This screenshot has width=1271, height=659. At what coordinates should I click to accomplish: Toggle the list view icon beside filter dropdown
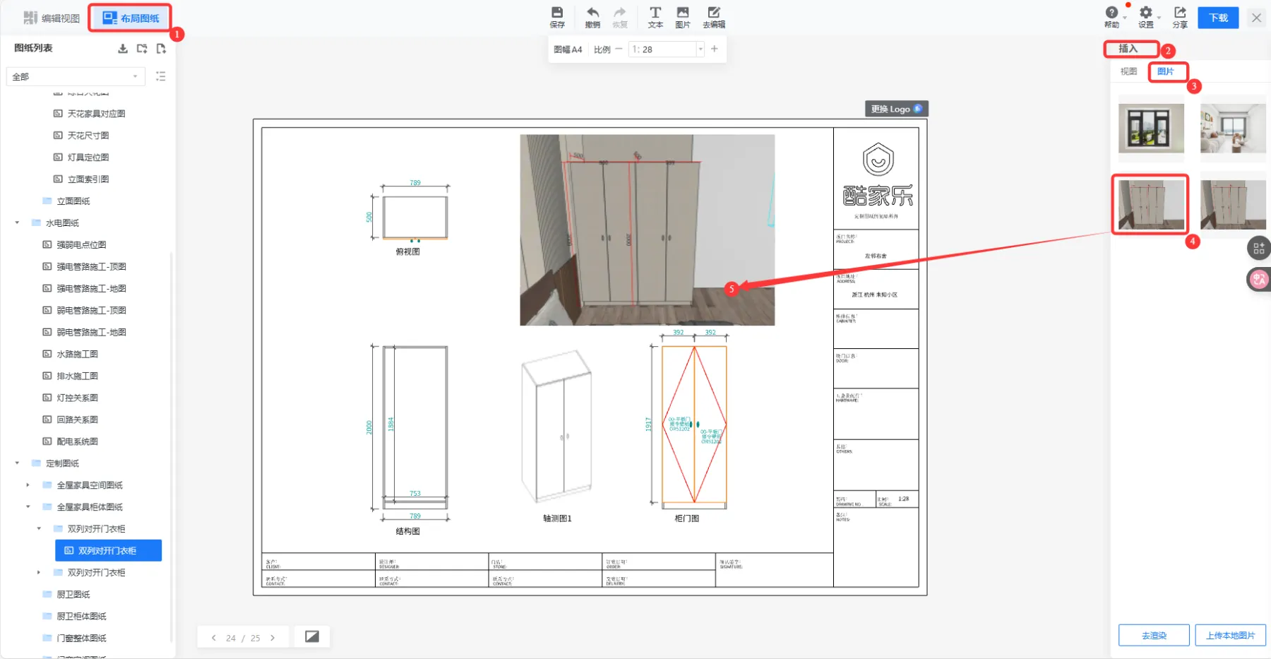[161, 76]
